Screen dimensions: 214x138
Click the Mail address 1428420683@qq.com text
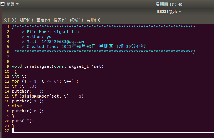(x=63, y=42)
